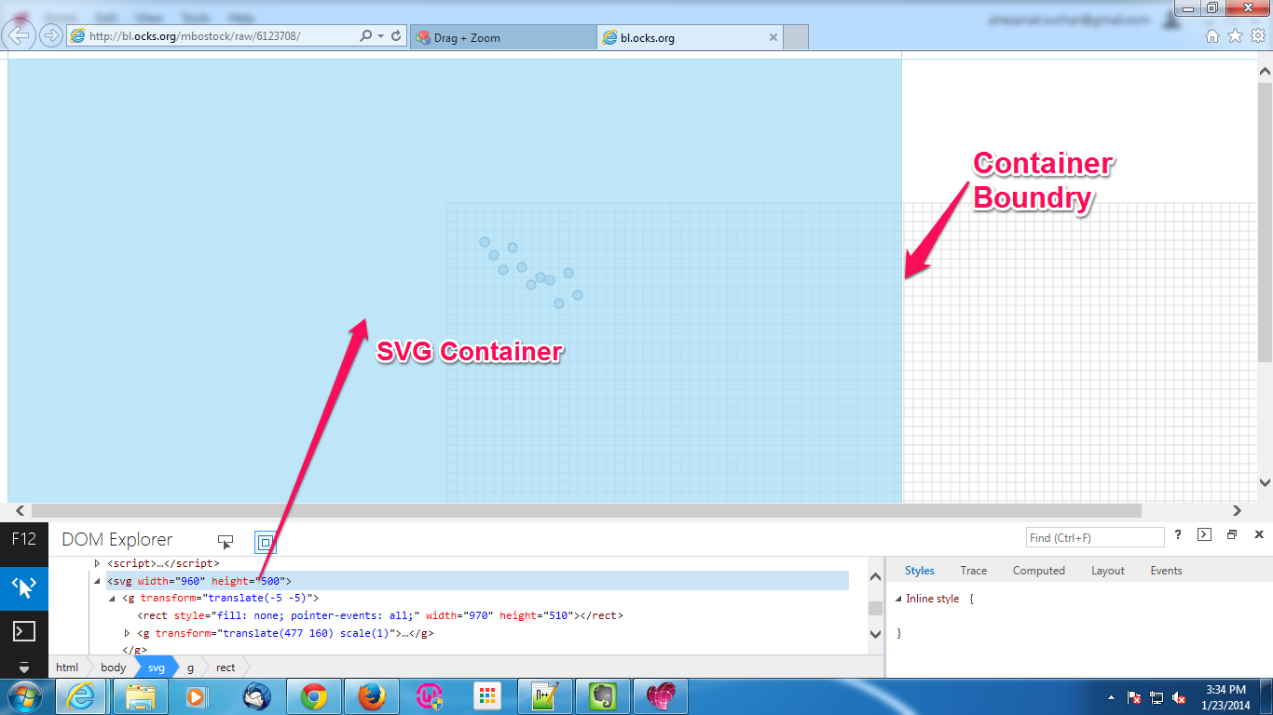Click the address bar URL field
Viewport: 1273px width, 715px height.
click(x=212, y=36)
